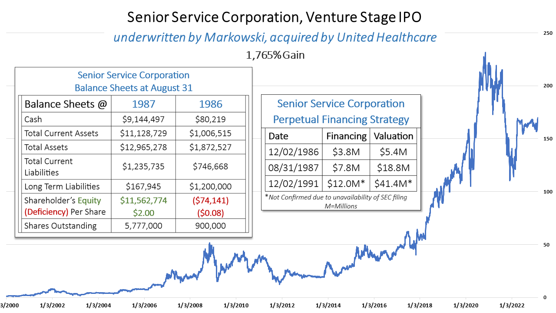The height and width of the screenshot is (313, 556).
Task: Select the Valuation column header
Action: click(x=393, y=136)
